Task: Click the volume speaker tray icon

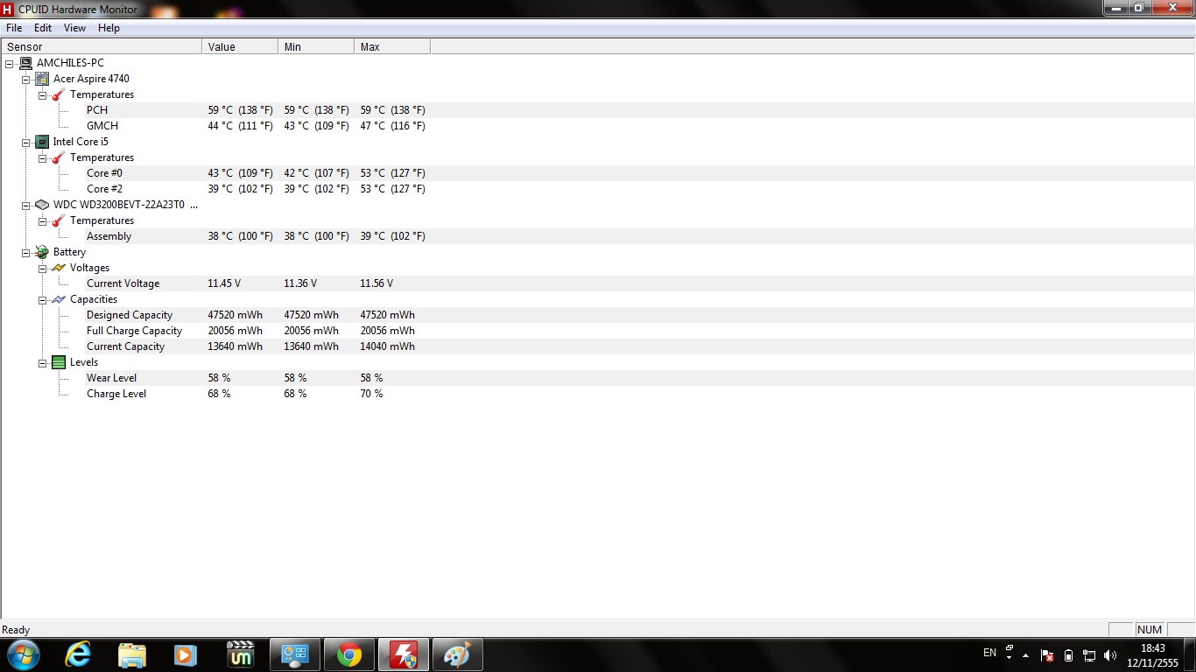Action: pyautogui.click(x=1110, y=654)
